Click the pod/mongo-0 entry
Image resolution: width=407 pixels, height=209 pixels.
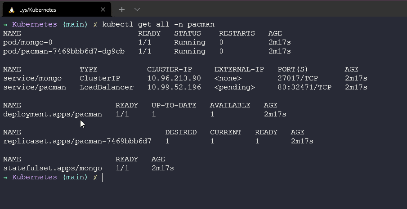[x=28, y=42]
